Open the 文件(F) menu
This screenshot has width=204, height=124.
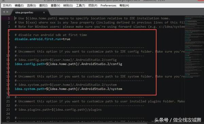point(7,5)
